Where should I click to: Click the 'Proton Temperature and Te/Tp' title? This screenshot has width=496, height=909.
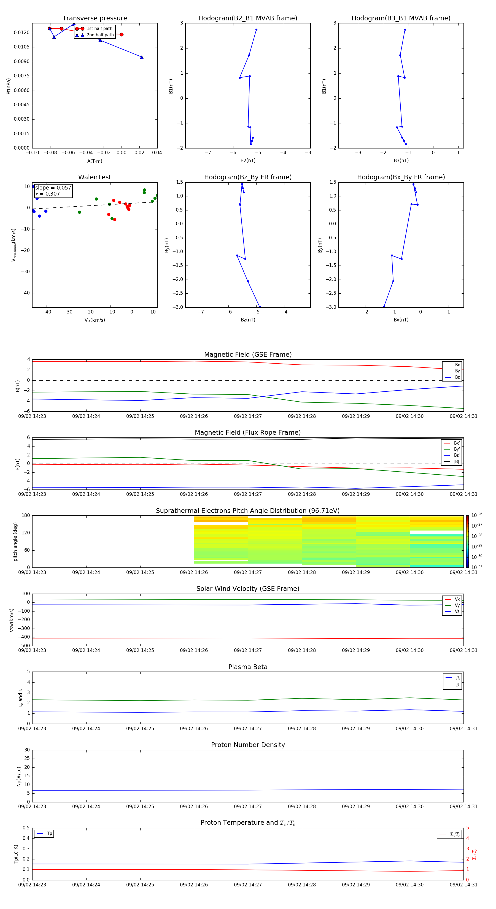[248, 823]
